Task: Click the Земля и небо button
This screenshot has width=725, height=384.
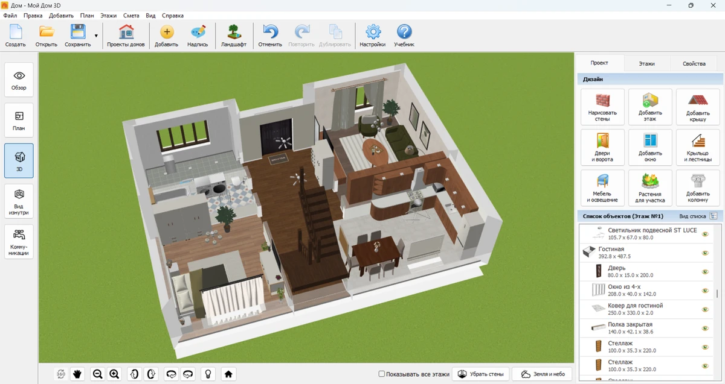Action: (x=543, y=374)
